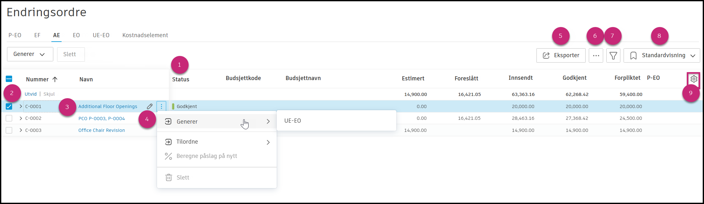Screen dimensions: 704x204
Task: Toggle the select-all header checkbox
Action: pyautogui.click(x=9, y=79)
